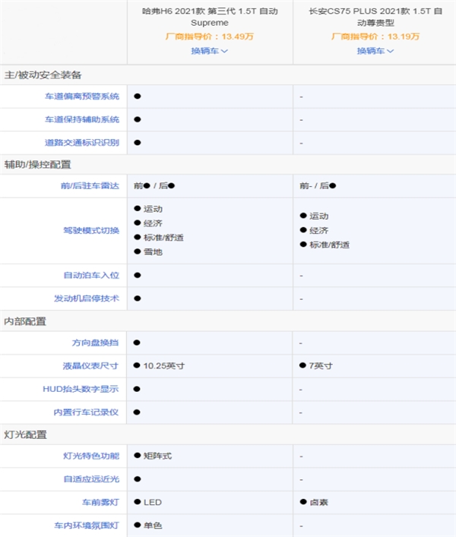Open 自动泊车入位 feature link
Image resolution: width=456 pixels, height=537 pixels.
(91, 275)
